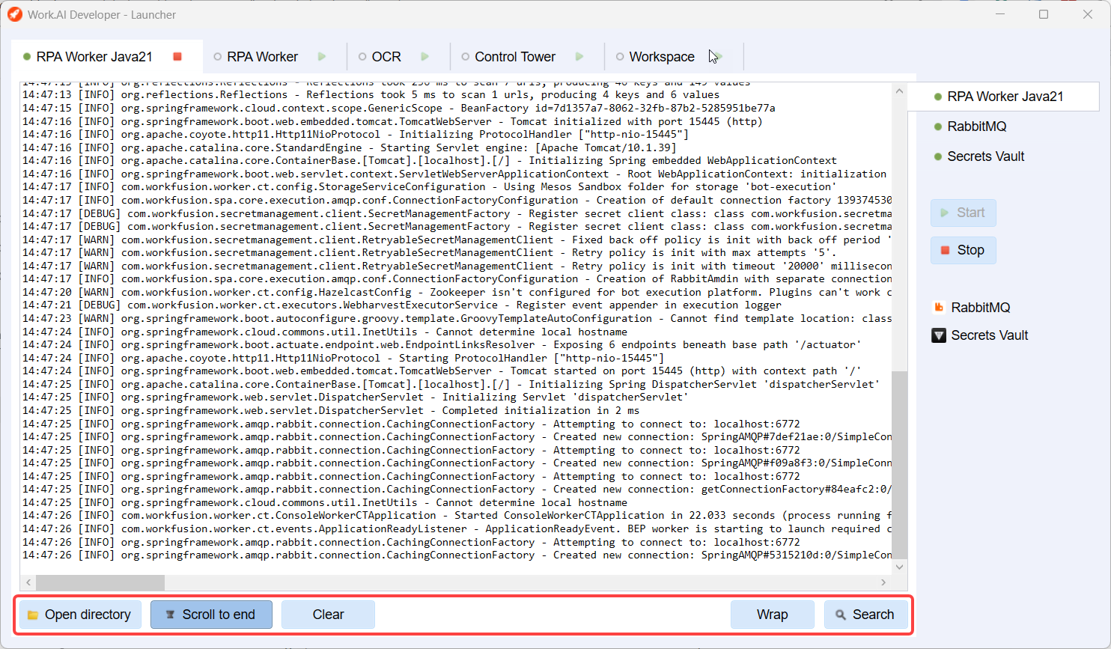Click log line 'Retry policy is init with max attempts'
The image size is (1111, 649).
click(429, 253)
